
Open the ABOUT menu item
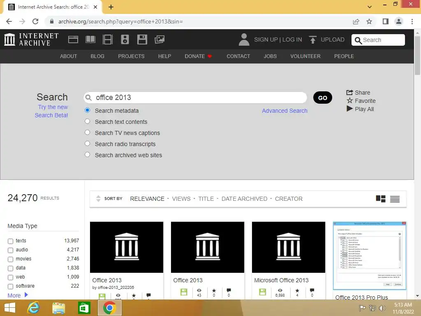[69, 56]
